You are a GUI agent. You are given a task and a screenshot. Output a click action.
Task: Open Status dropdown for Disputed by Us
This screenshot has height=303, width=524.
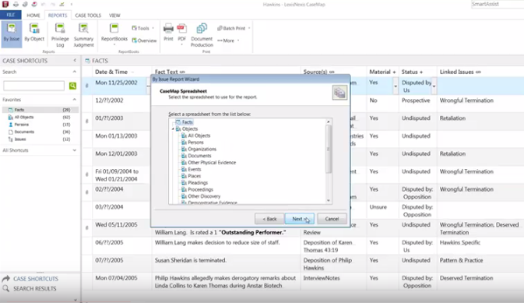434,86
